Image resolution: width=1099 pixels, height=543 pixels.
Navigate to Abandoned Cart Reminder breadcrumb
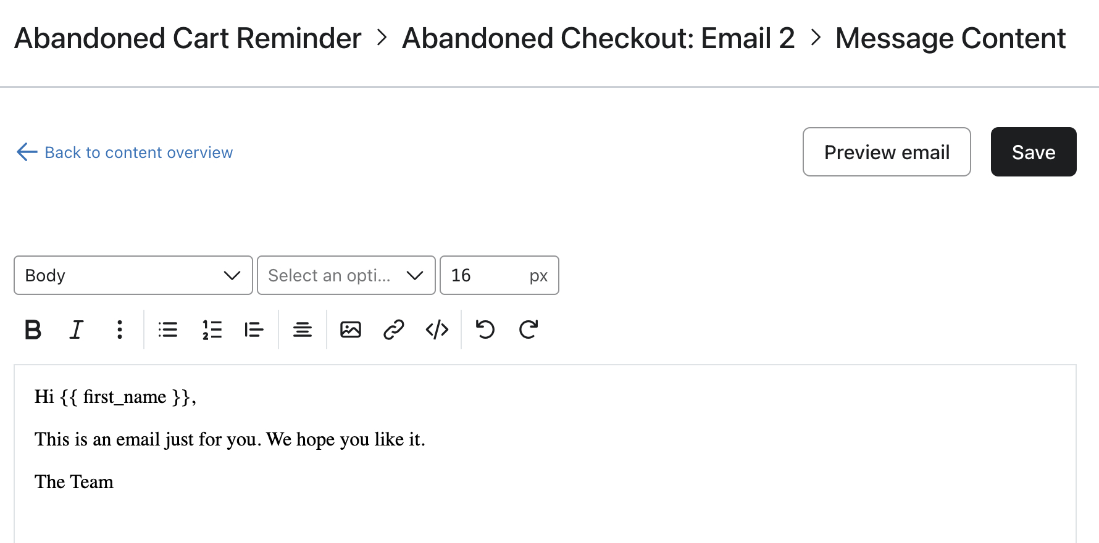tap(188, 38)
